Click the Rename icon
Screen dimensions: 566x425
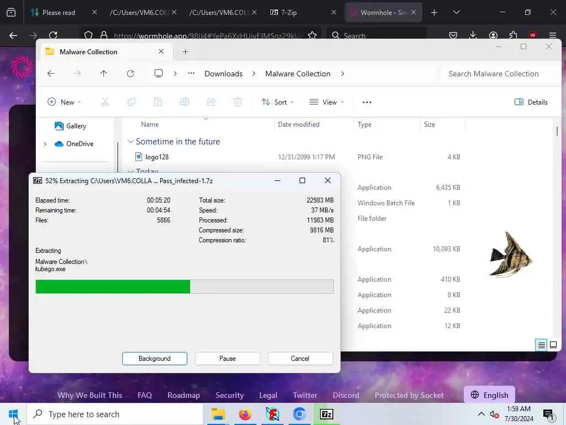tap(185, 102)
